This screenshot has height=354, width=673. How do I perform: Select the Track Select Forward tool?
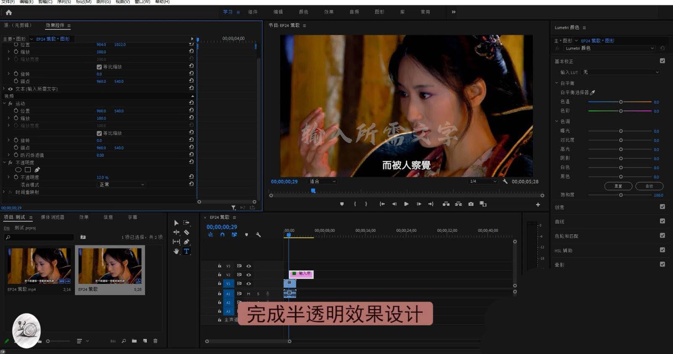coord(186,223)
